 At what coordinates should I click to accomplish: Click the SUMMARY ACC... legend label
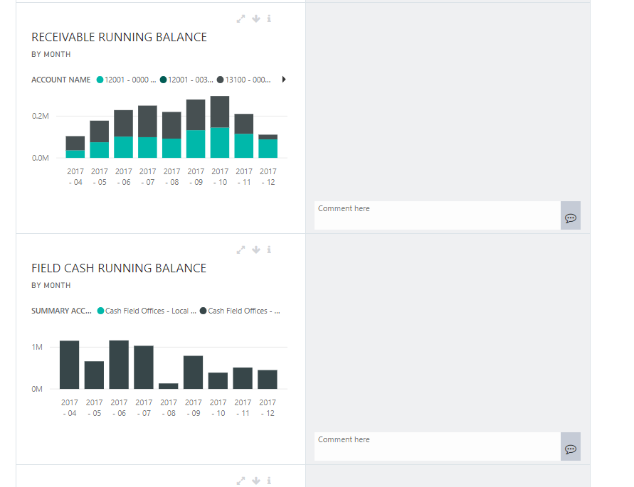pyautogui.click(x=61, y=311)
